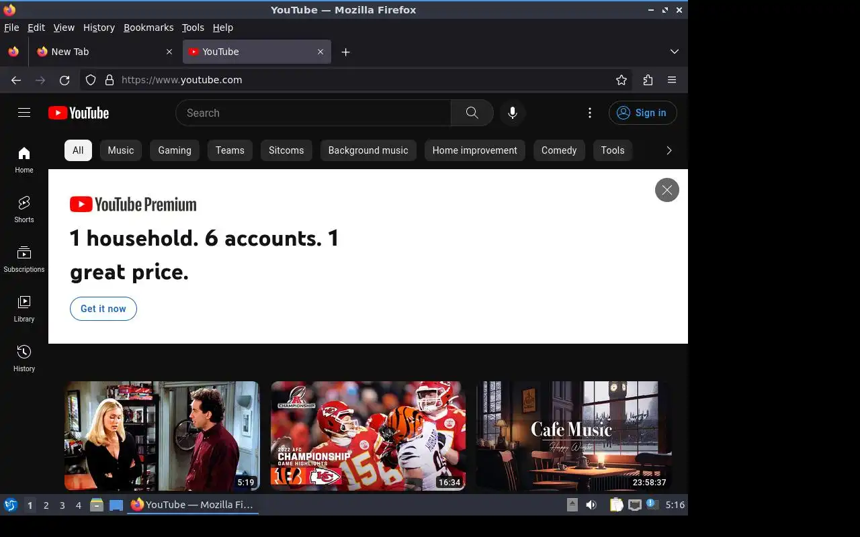
Task: Click the YouTube Firefox taskbar window button
Action: click(x=193, y=505)
